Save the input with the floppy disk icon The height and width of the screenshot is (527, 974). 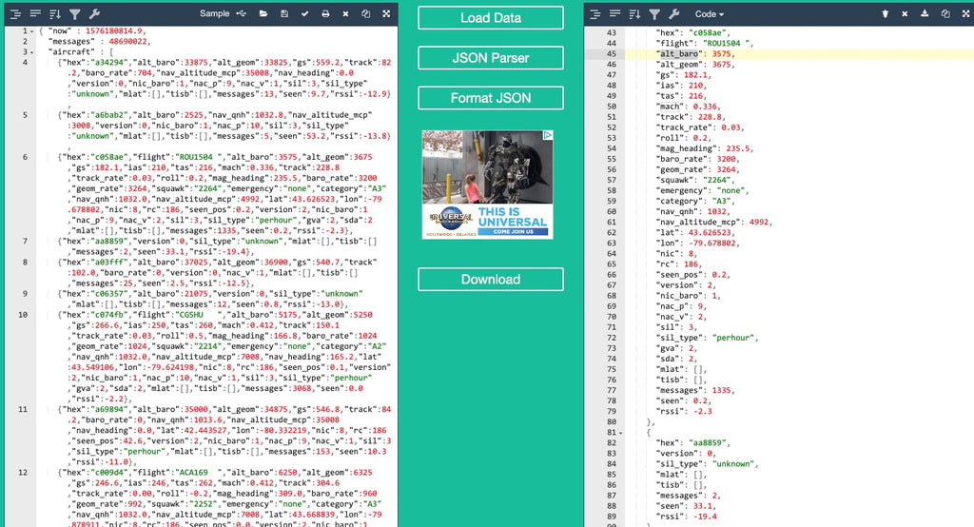pyautogui.click(x=283, y=14)
